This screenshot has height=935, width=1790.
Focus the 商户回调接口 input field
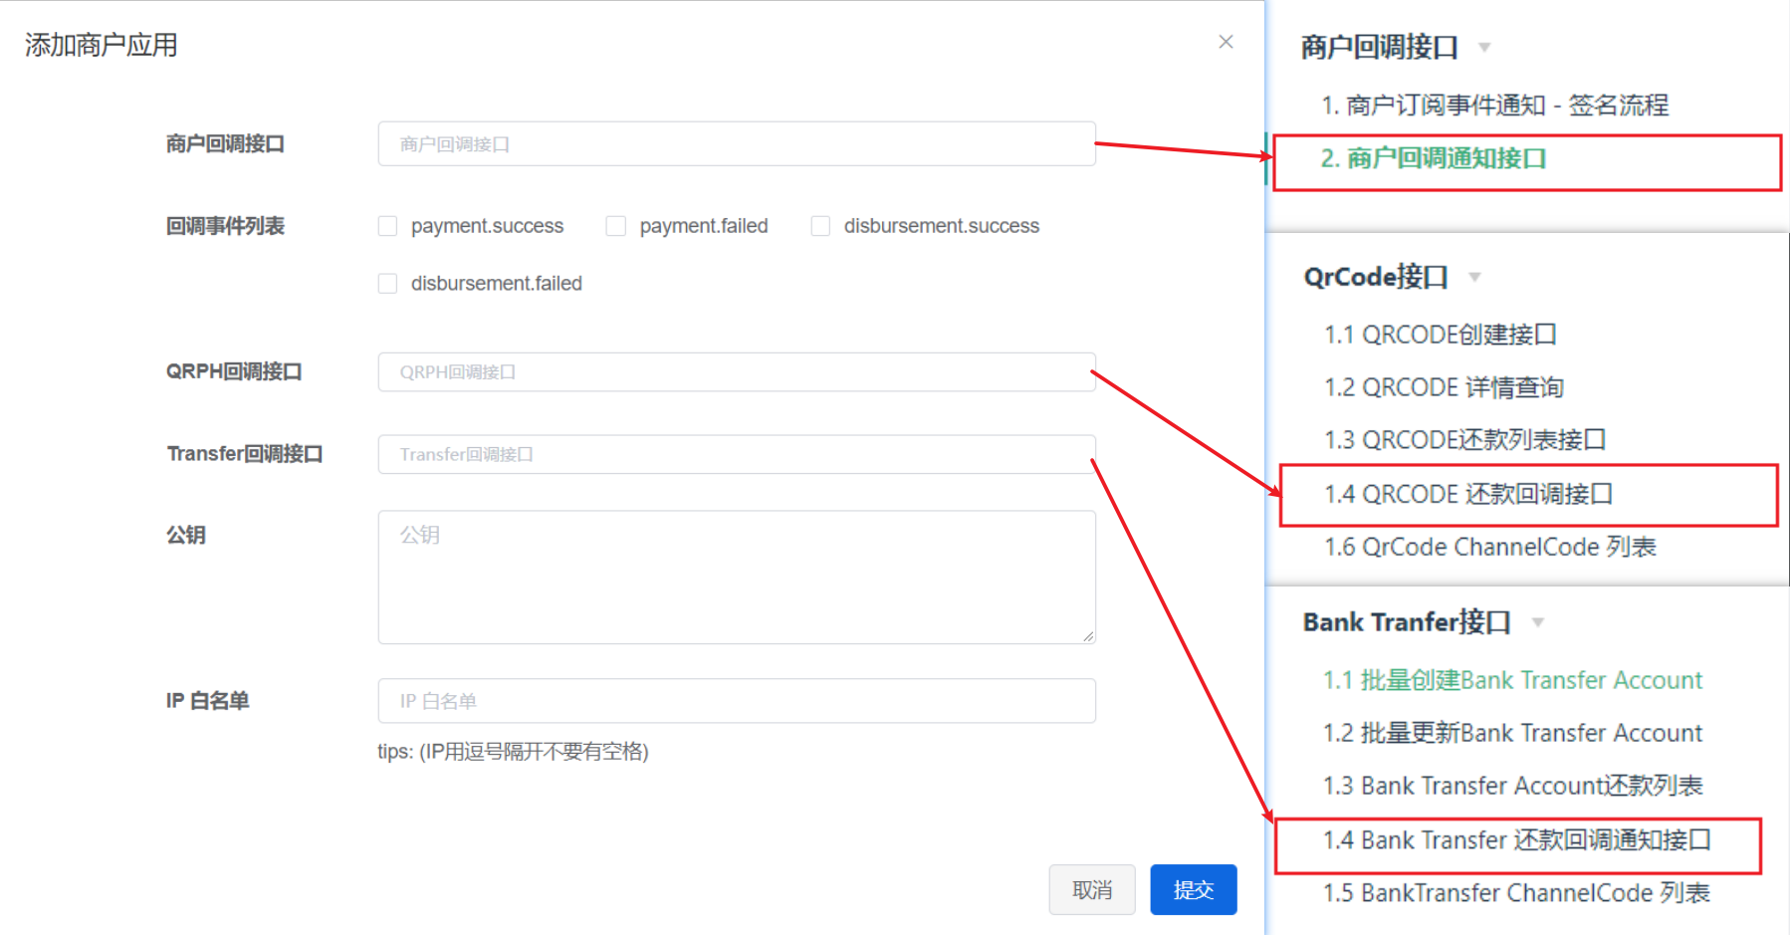[x=737, y=144]
